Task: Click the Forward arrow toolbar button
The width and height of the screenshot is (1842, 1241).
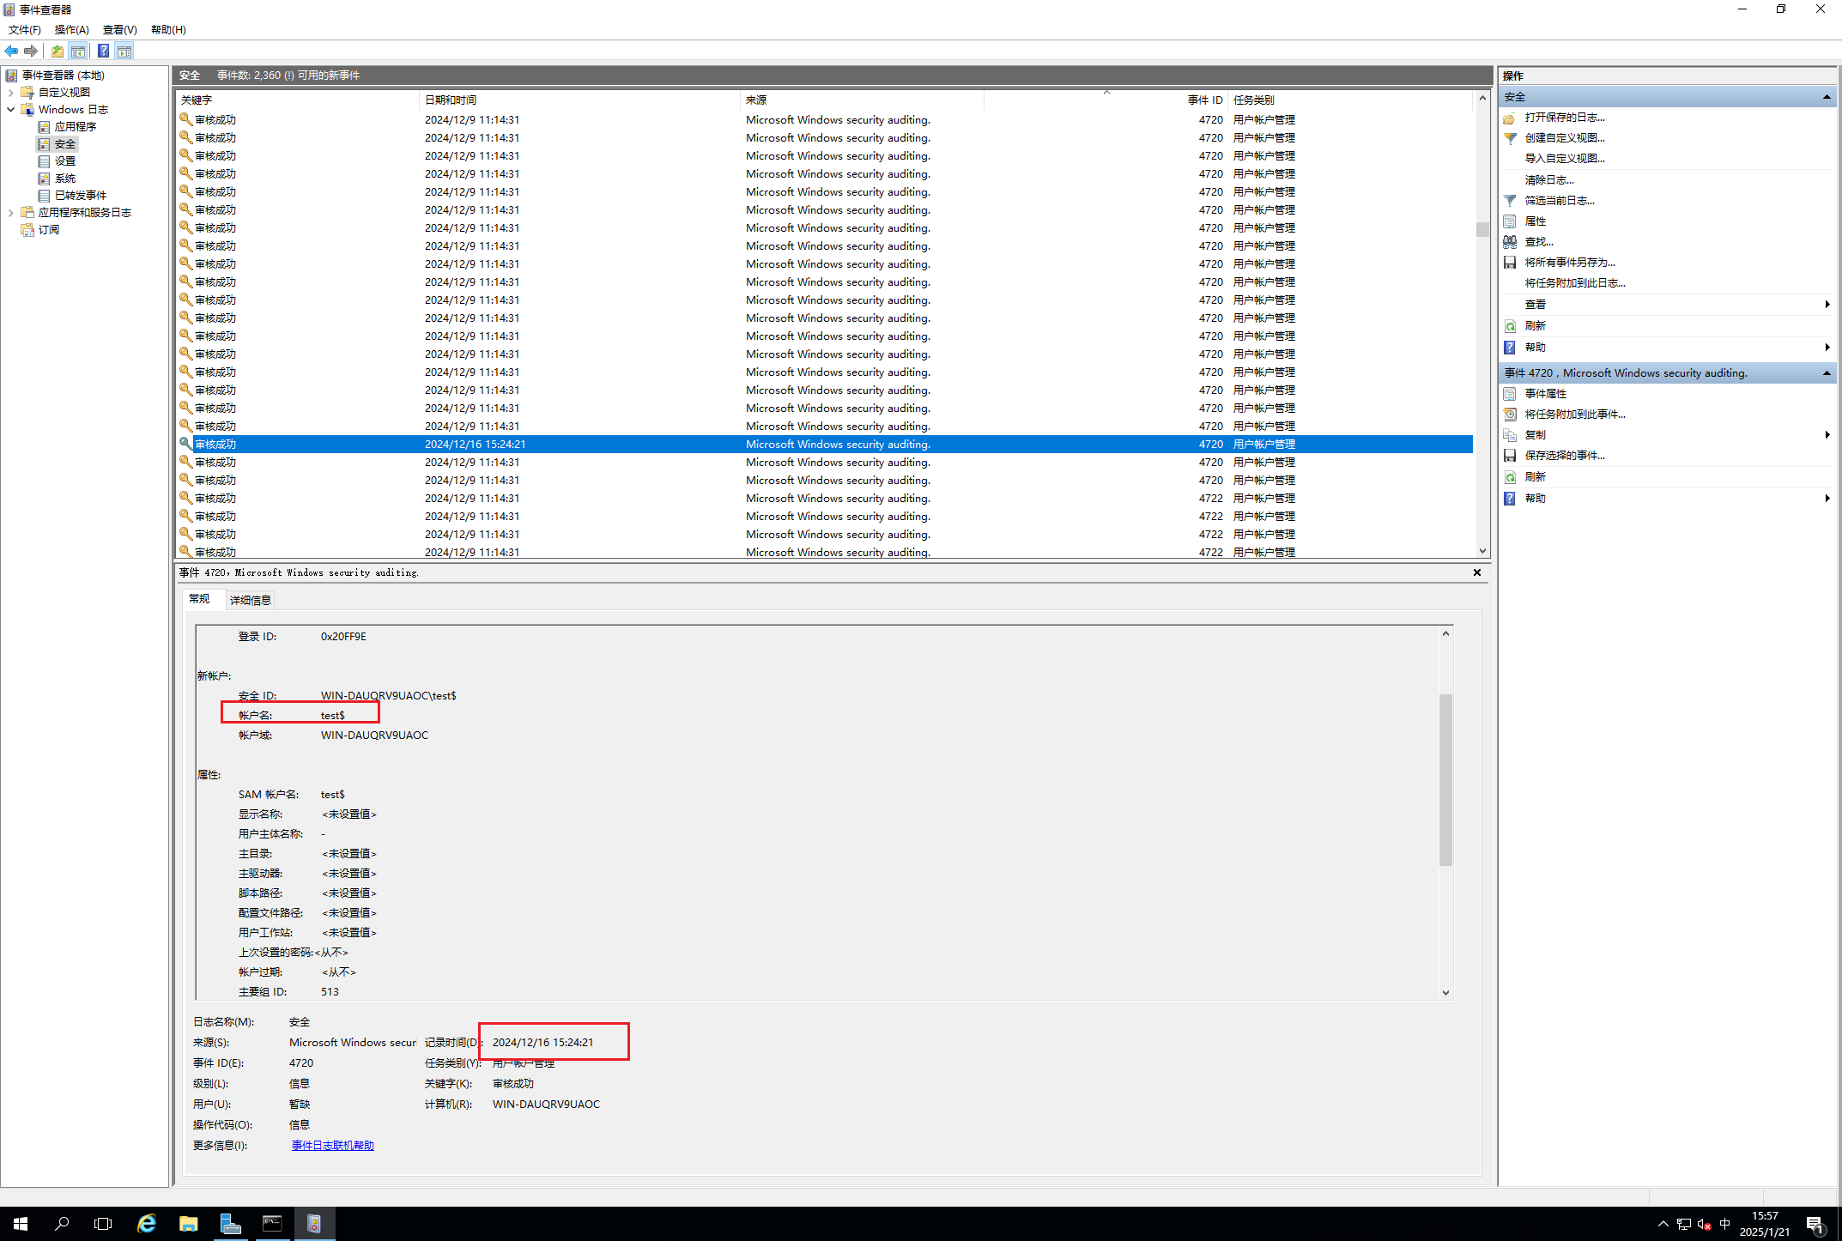Action: (x=31, y=51)
